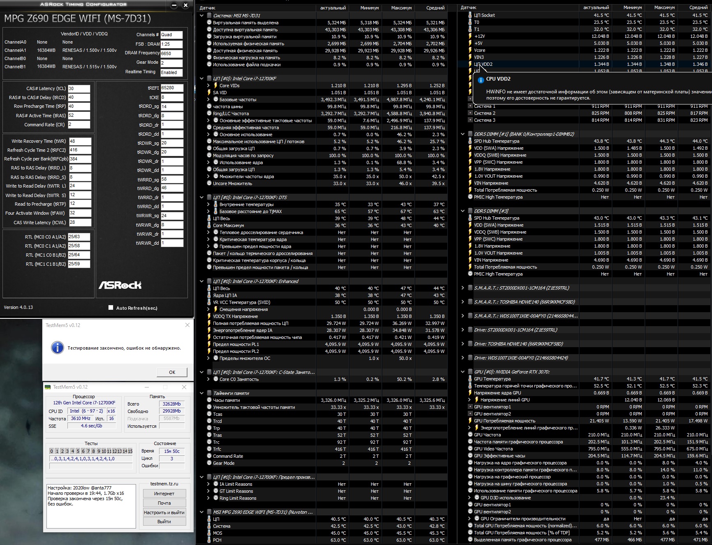The image size is (712, 545).
Task: Click the TestMem5 title bar app icon
Action: (x=48, y=387)
